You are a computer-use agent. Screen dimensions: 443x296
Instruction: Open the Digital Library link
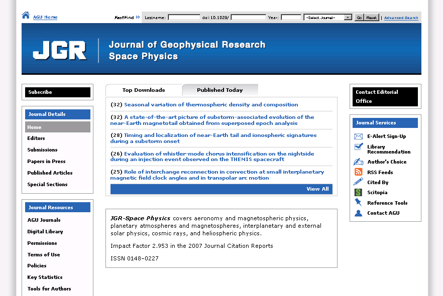45,232
